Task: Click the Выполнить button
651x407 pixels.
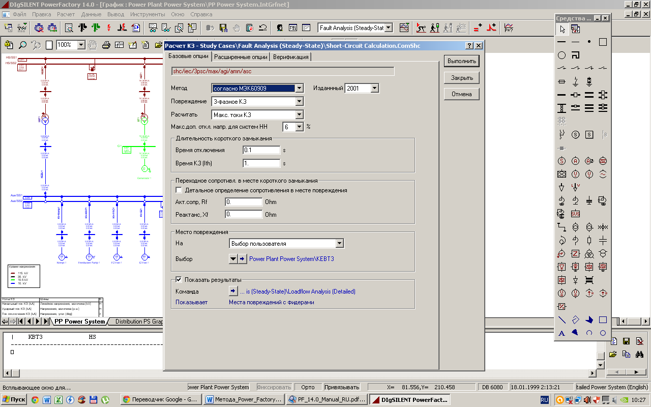Action: click(x=462, y=61)
